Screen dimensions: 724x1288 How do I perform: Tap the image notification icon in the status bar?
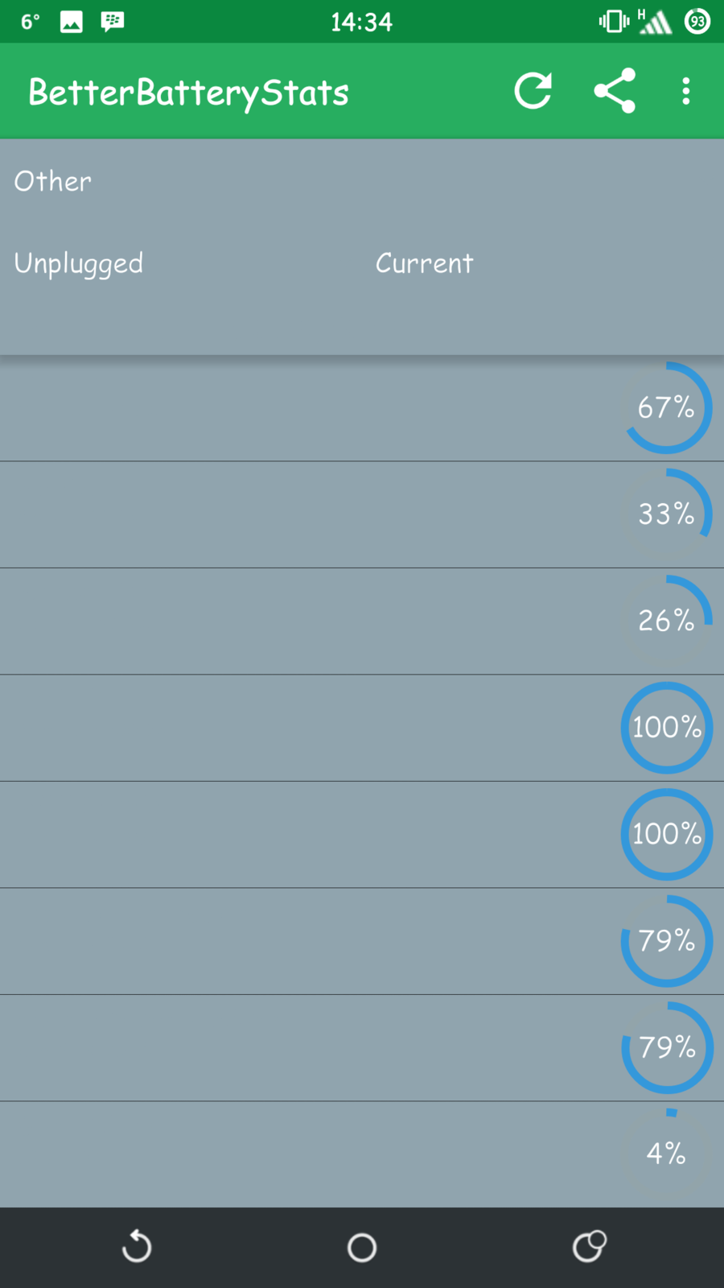[72, 22]
